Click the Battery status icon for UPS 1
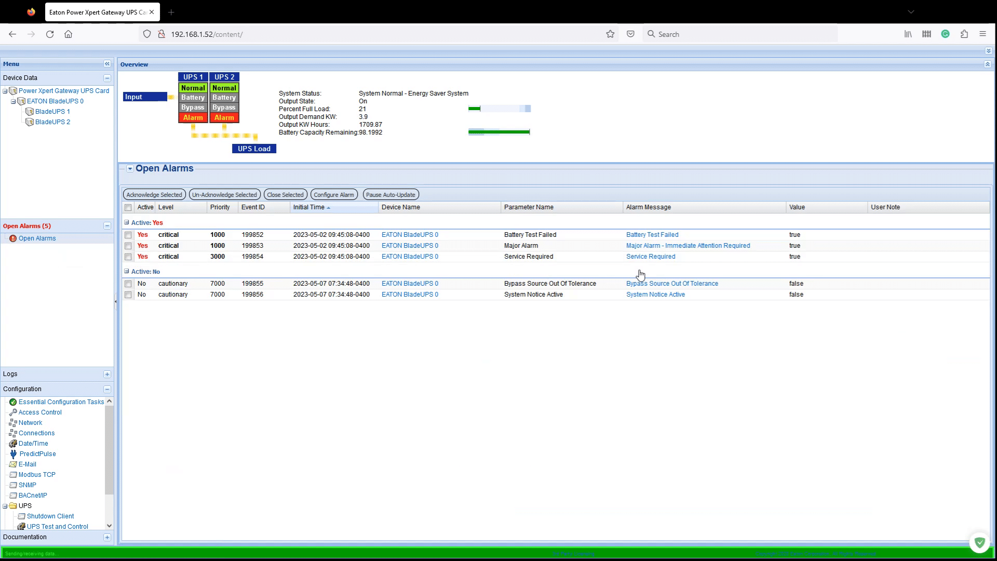 (193, 97)
